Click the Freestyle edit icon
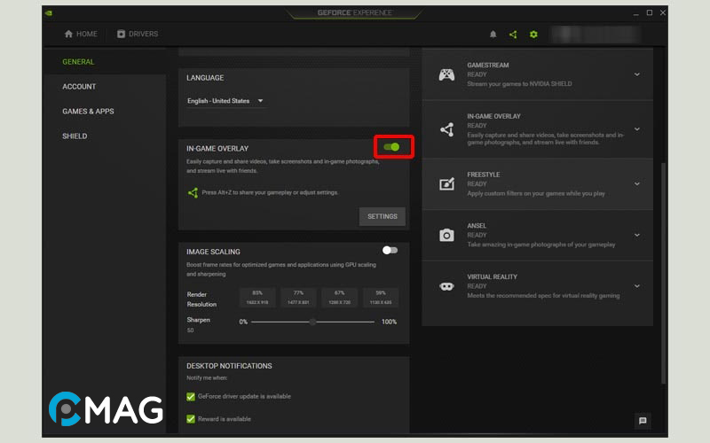This screenshot has height=443, width=710. pyautogui.click(x=447, y=184)
